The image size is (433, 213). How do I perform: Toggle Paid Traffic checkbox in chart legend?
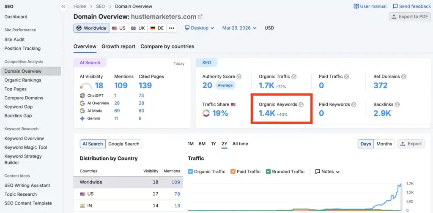[233, 172]
